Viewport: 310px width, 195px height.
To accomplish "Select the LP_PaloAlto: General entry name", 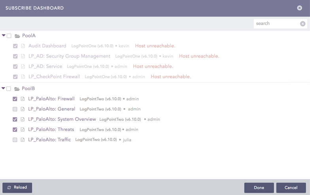I will pos(51,109).
